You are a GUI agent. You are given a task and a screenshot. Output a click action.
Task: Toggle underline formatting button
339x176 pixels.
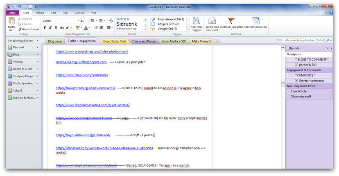point(56,28)
